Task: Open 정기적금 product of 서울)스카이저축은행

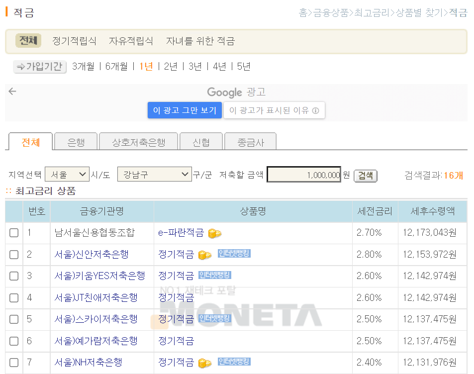Action: (176, 319)
